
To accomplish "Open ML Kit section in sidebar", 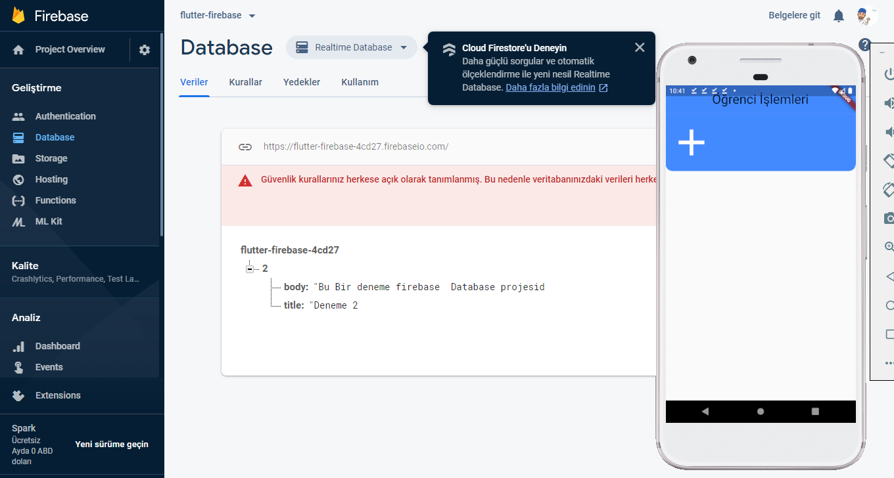I will pos(49,221).
